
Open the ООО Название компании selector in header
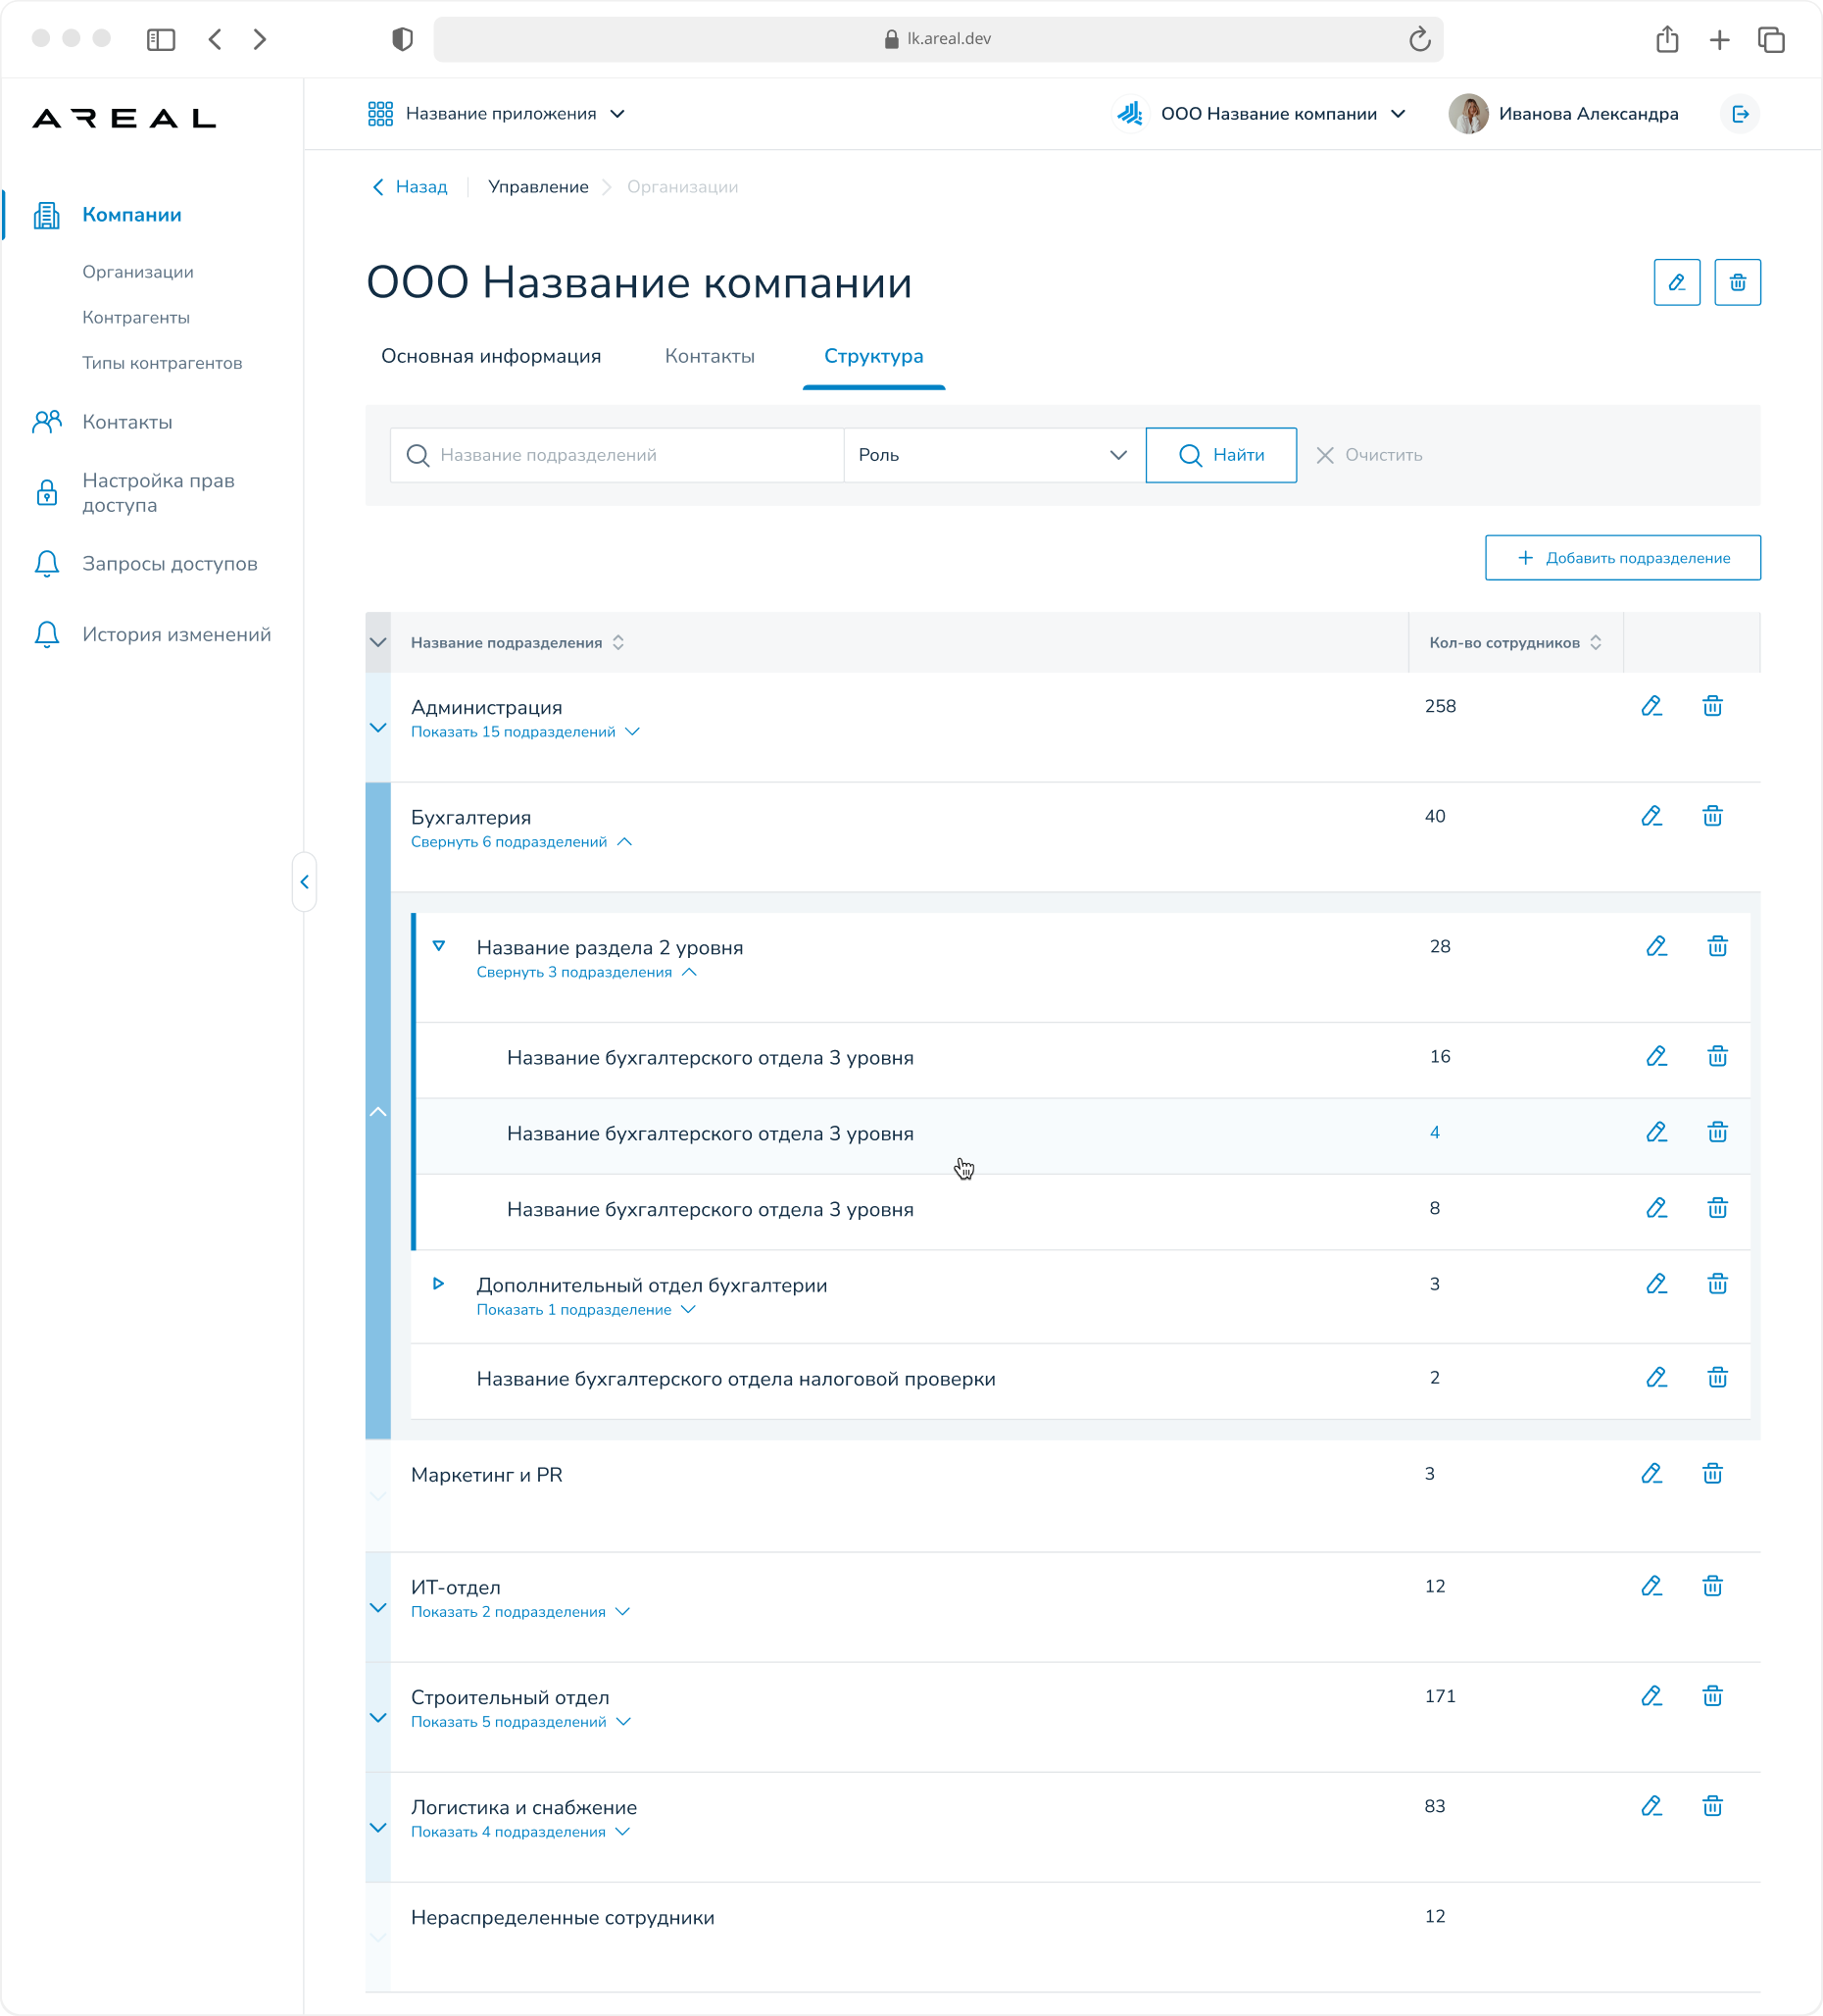1261,114
